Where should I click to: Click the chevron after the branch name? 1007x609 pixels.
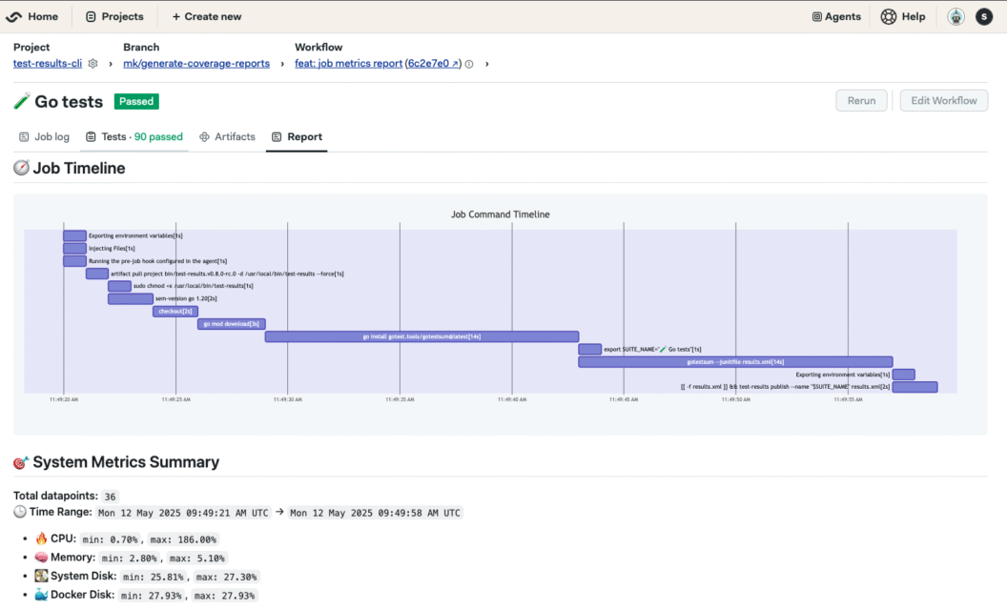(x=282, y=64)
